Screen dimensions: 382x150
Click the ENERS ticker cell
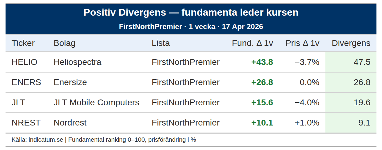(26, 82)
